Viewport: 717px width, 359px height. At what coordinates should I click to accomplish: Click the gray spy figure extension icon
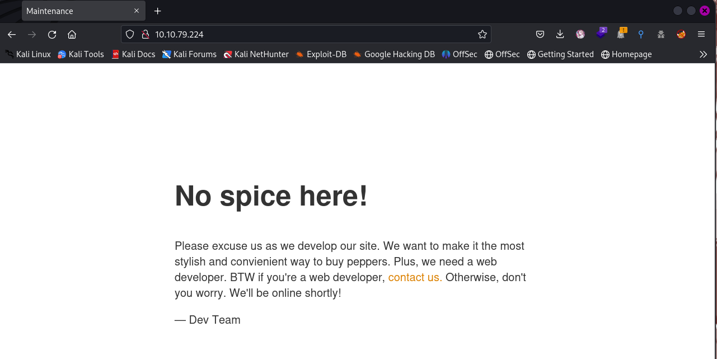coord(661,34)
